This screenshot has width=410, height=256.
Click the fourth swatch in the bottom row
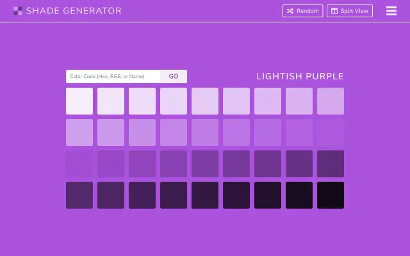tap(174, 195)
